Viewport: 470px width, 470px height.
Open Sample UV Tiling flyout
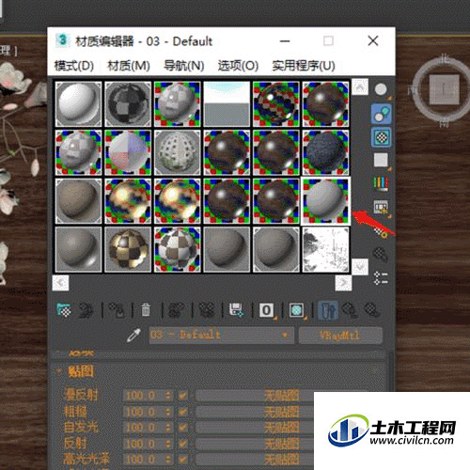(x=381, y=160)
